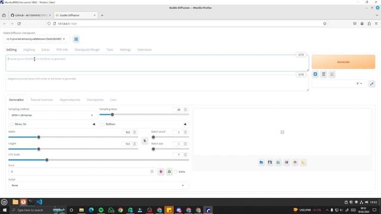This screenshot has height=214, width=381.
Task: Expand the Firefox list all tabs arrow
Action: coord(377,15)
